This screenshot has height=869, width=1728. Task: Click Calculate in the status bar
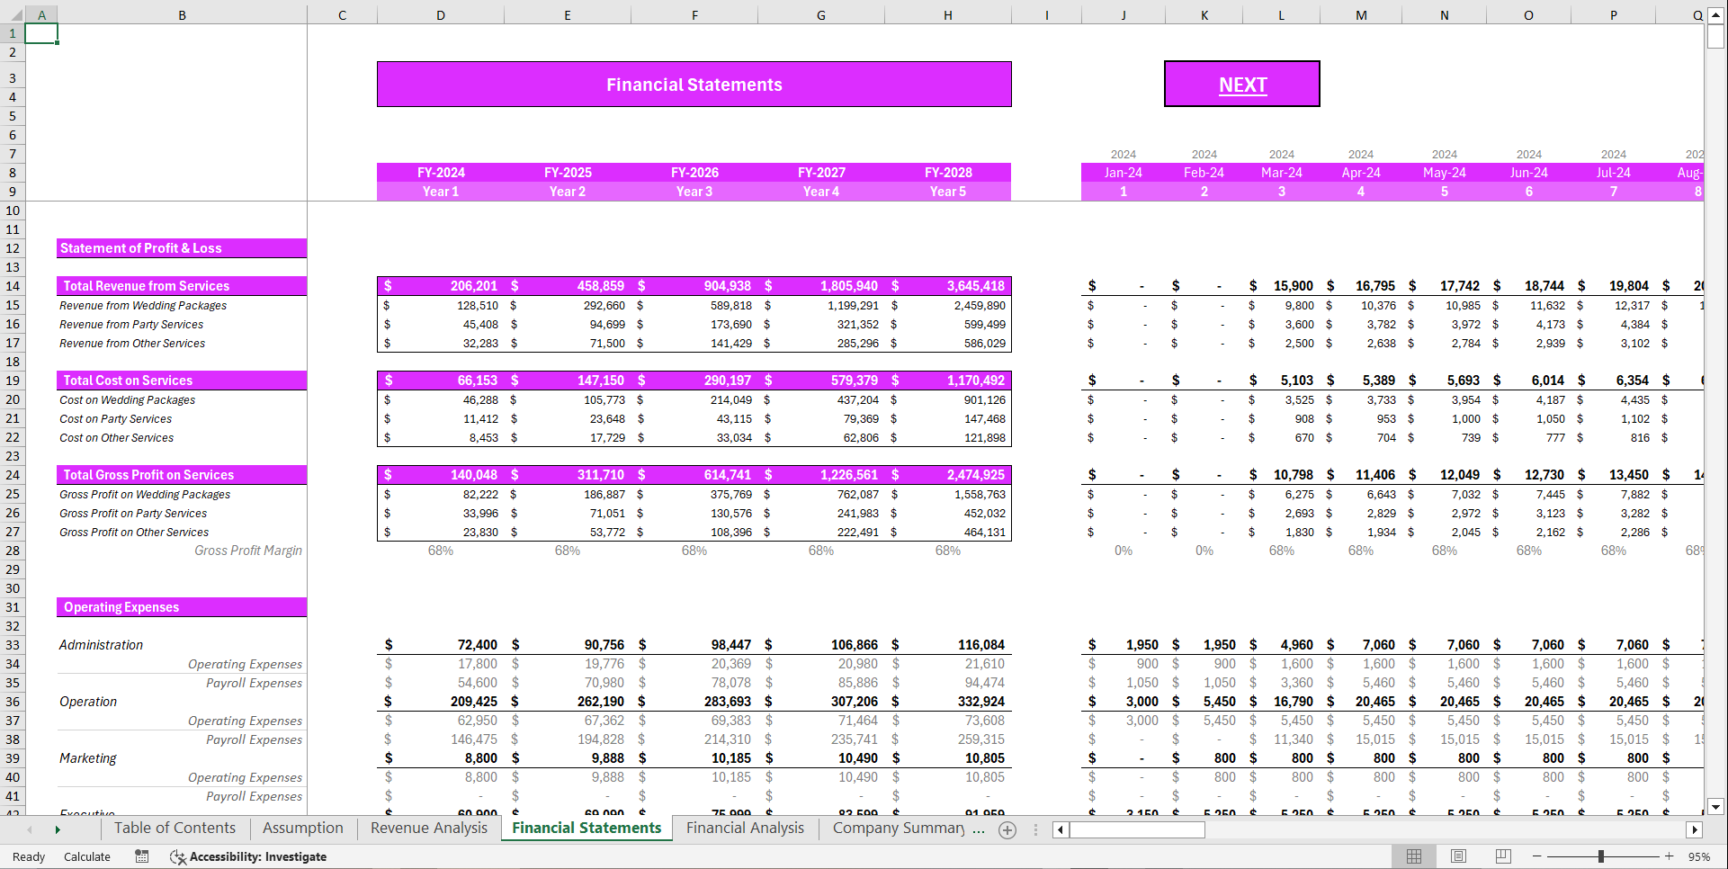pos(87,856)
